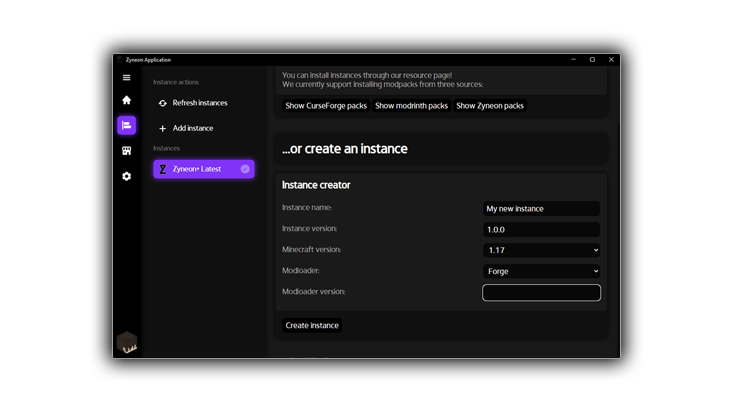Click the 'Modloader version:' label
This screenshot has width=733, height=412.
314,291
